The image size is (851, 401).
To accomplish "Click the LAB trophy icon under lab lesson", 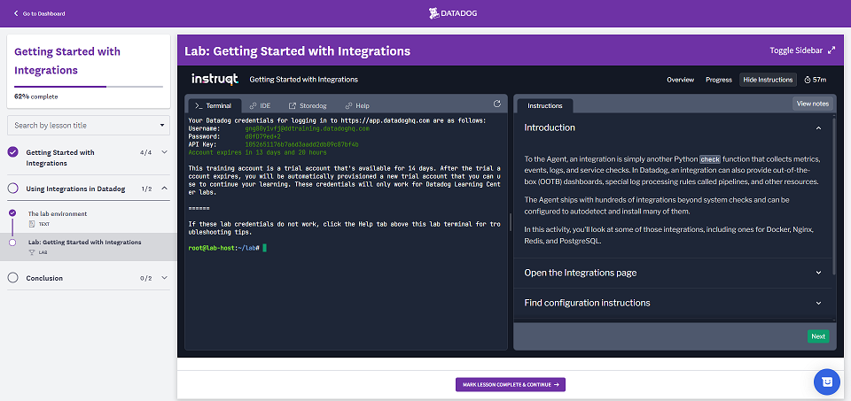I will (x=32, y=252).
